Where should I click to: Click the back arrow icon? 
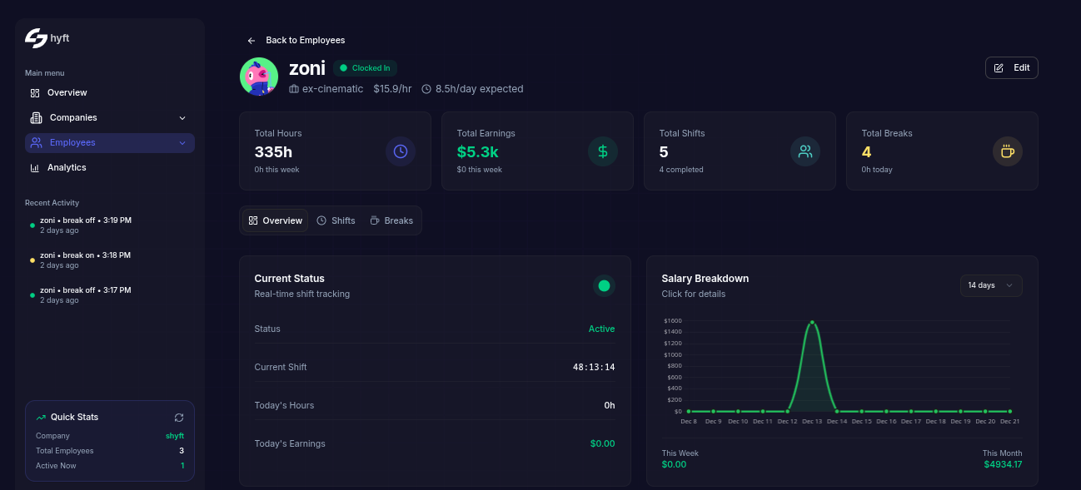[x=252, y=41]
